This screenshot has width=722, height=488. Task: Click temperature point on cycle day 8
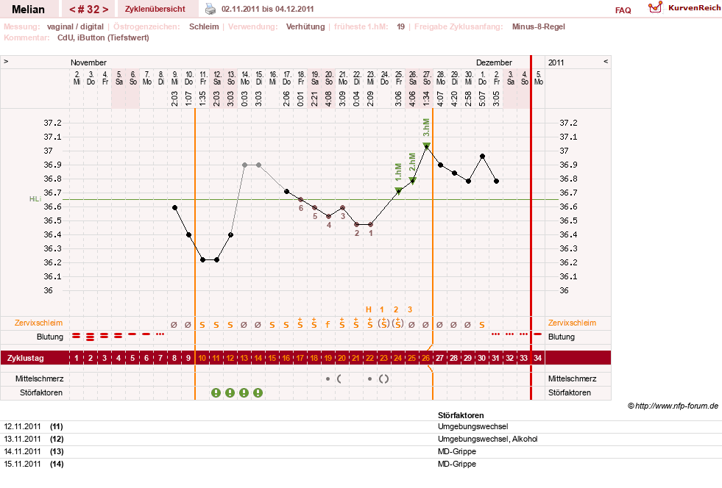click(175, 208)
